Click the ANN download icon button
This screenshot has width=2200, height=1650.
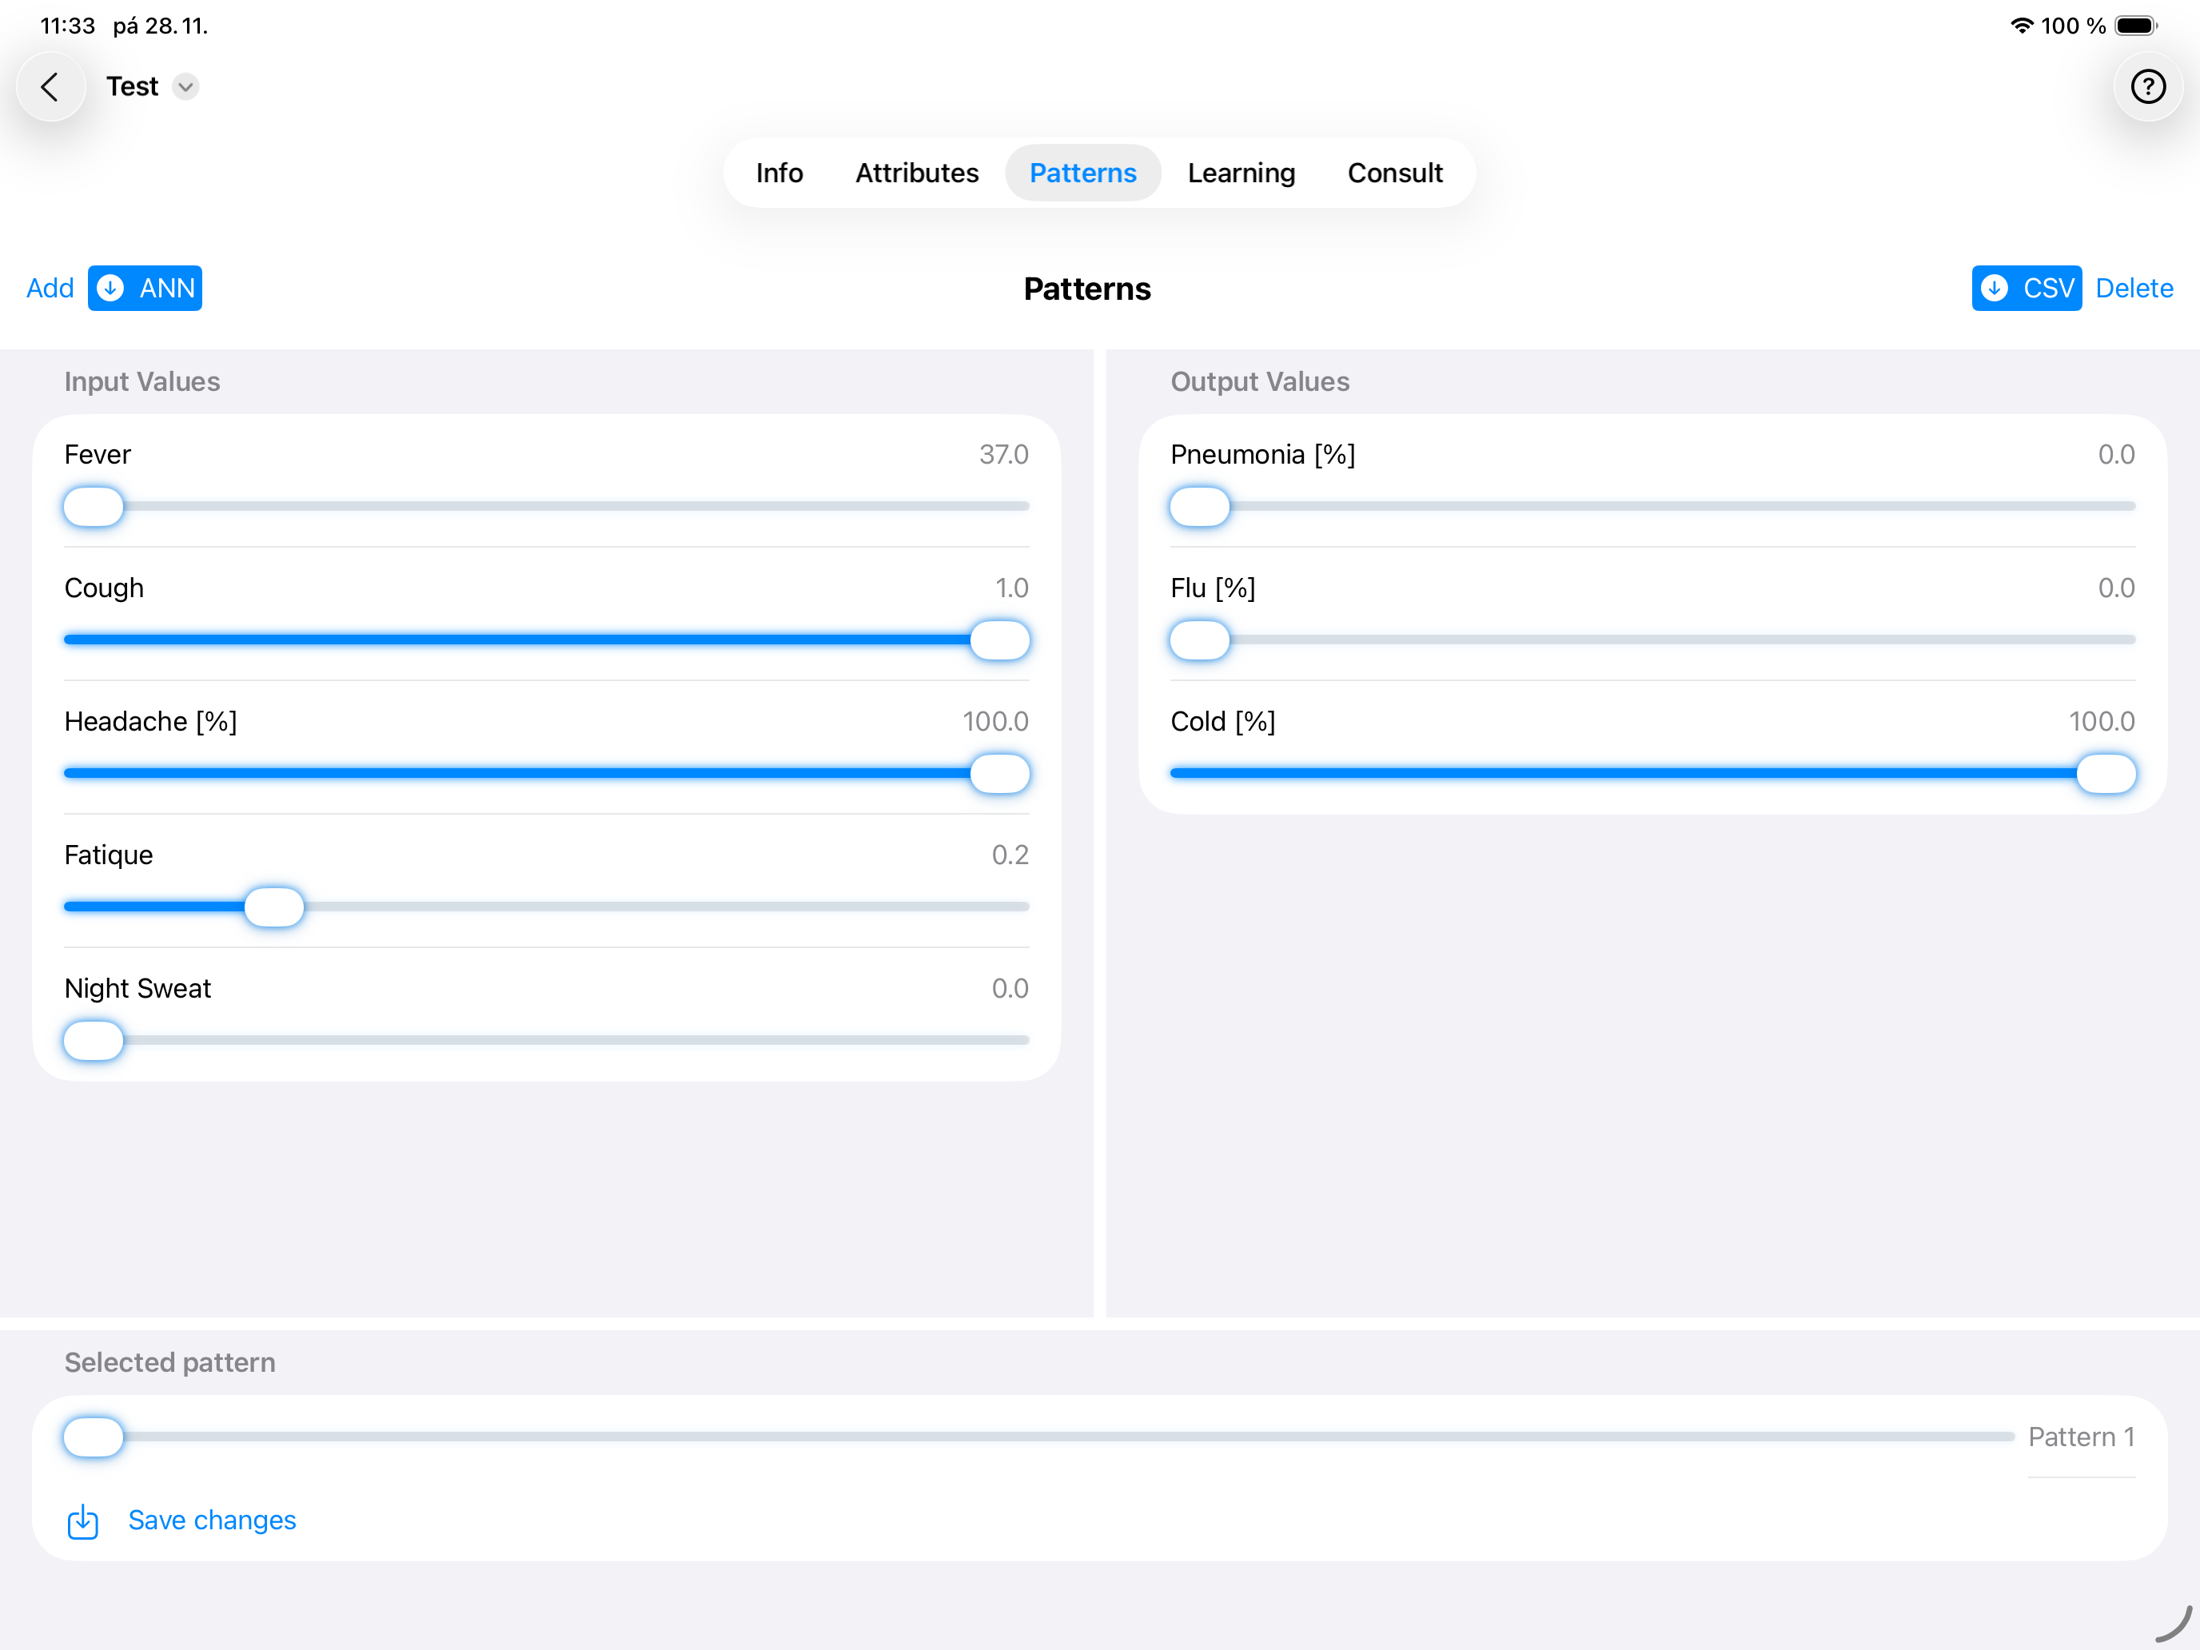click(x=145, y=289)
